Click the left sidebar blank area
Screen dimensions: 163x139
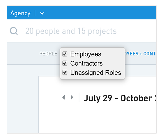click(23, 99)
